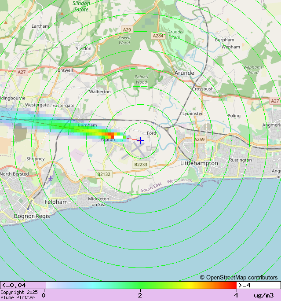Click the A284 road shield
Image resolution: width=281 pixels, height=301 pixels.
pos(158,36)
